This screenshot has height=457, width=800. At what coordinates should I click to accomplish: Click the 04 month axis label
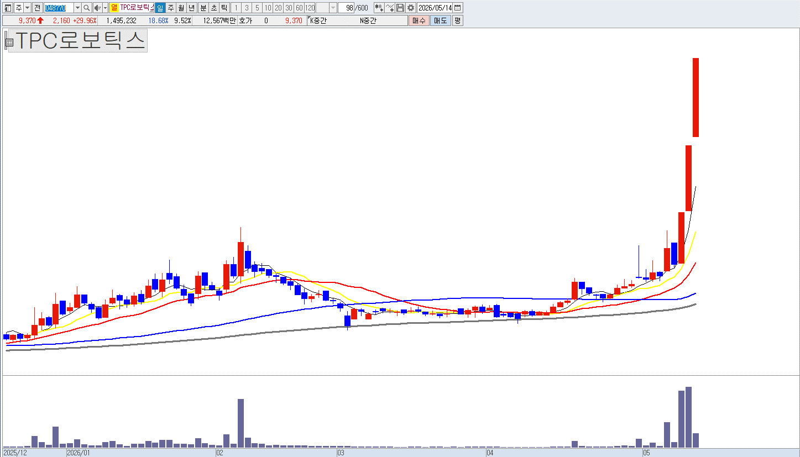point(490,453)
